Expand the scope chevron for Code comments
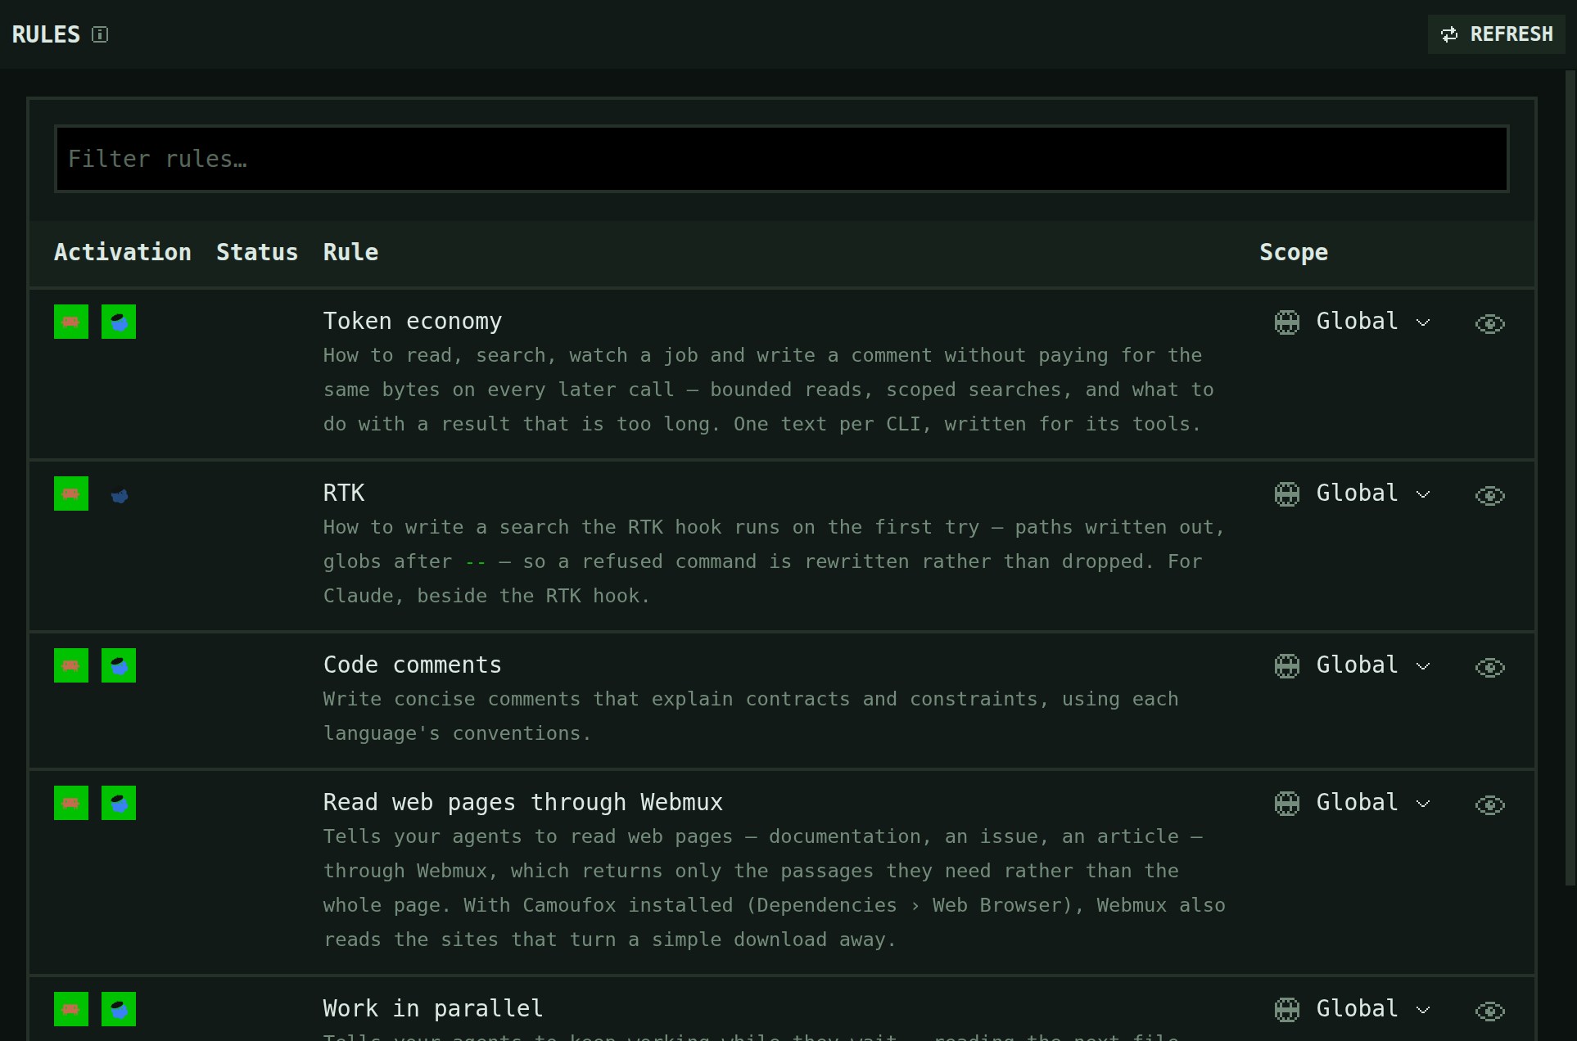The height and width of the screenshot is (1041, 1577). point(1423,666)
